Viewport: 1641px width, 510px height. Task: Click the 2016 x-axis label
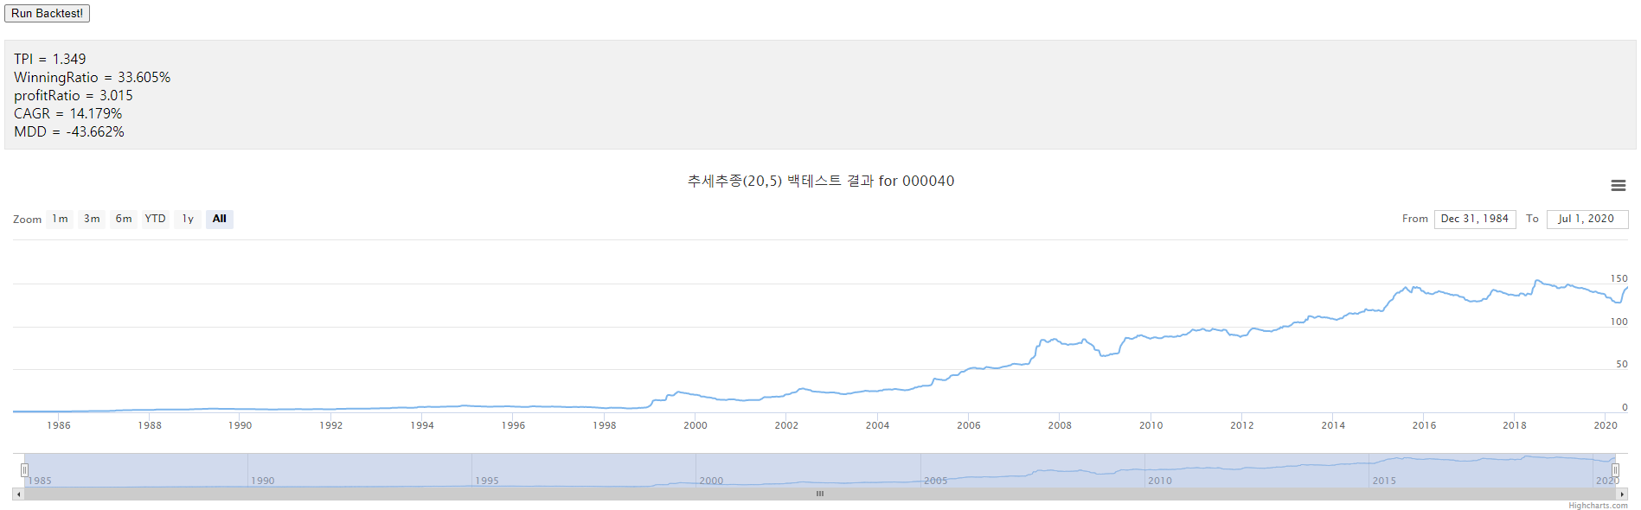pyautogui.click(x=1424, y=425)
